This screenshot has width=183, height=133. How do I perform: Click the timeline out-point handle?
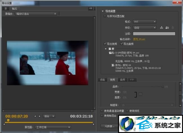[93, 124]
